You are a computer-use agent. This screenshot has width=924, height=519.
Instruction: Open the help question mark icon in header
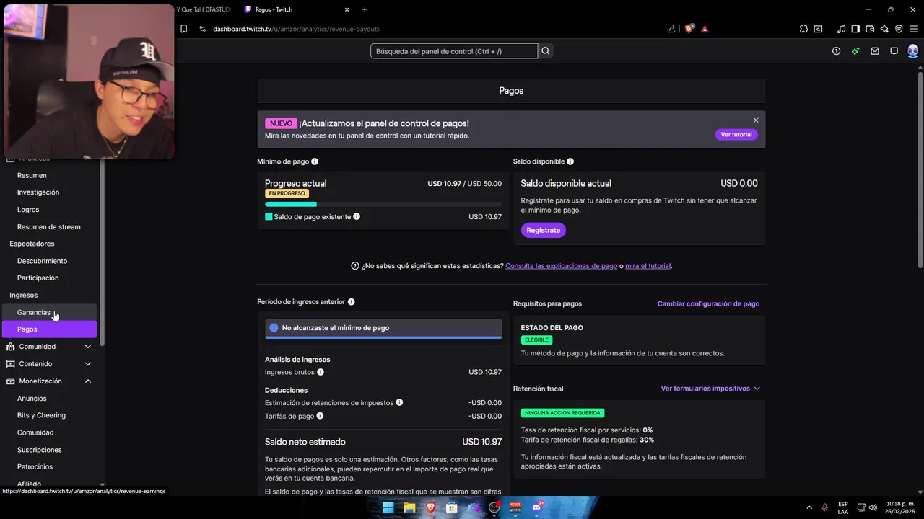(x=836, y=51)
